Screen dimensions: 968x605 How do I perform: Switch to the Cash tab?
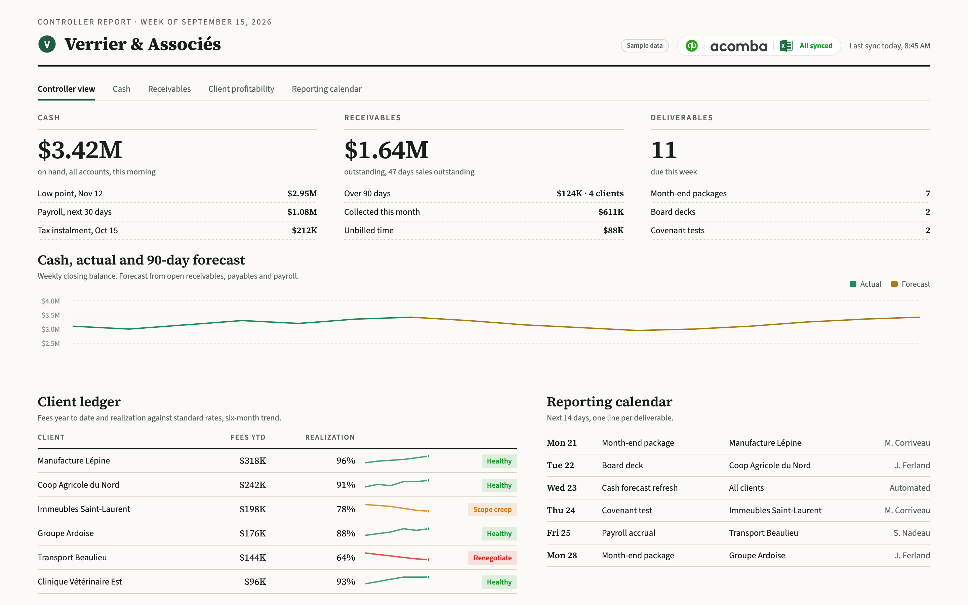[122, 89]
